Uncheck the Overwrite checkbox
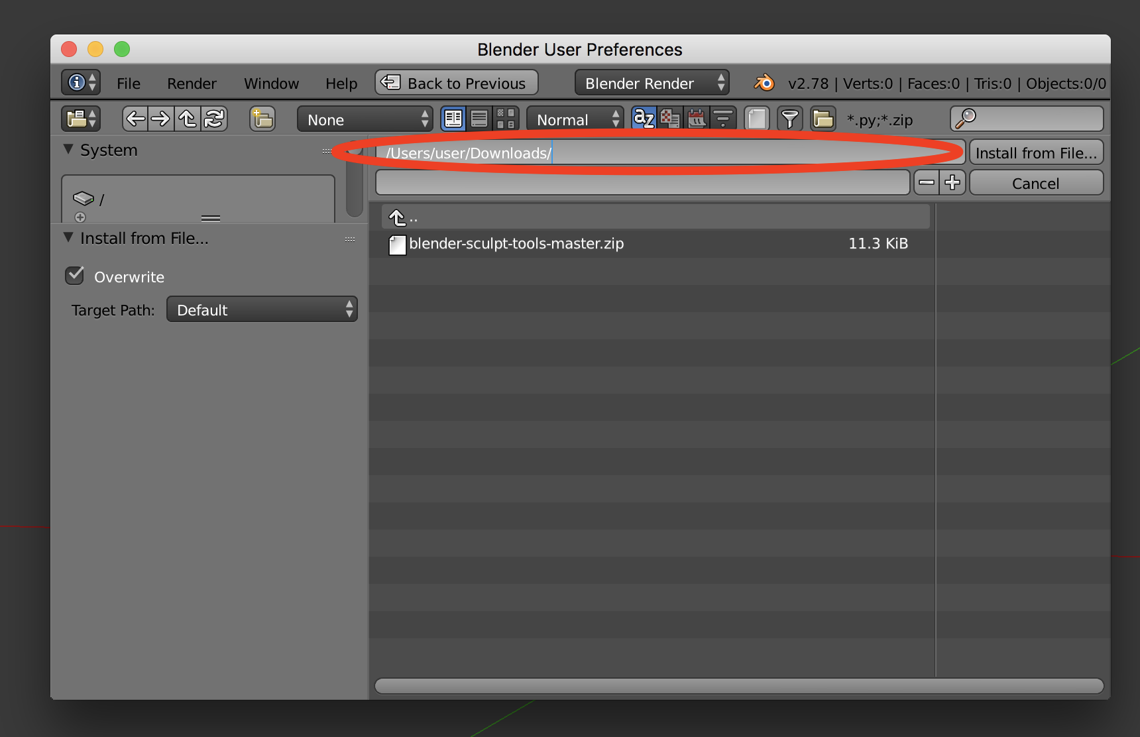 (75, 276)
